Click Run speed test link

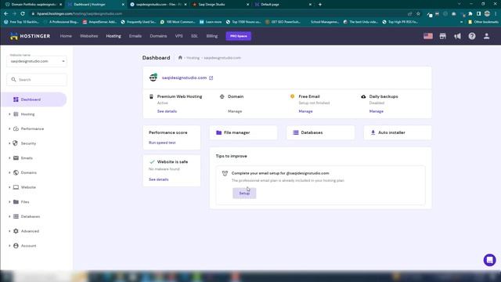click(x=162, y=143)
